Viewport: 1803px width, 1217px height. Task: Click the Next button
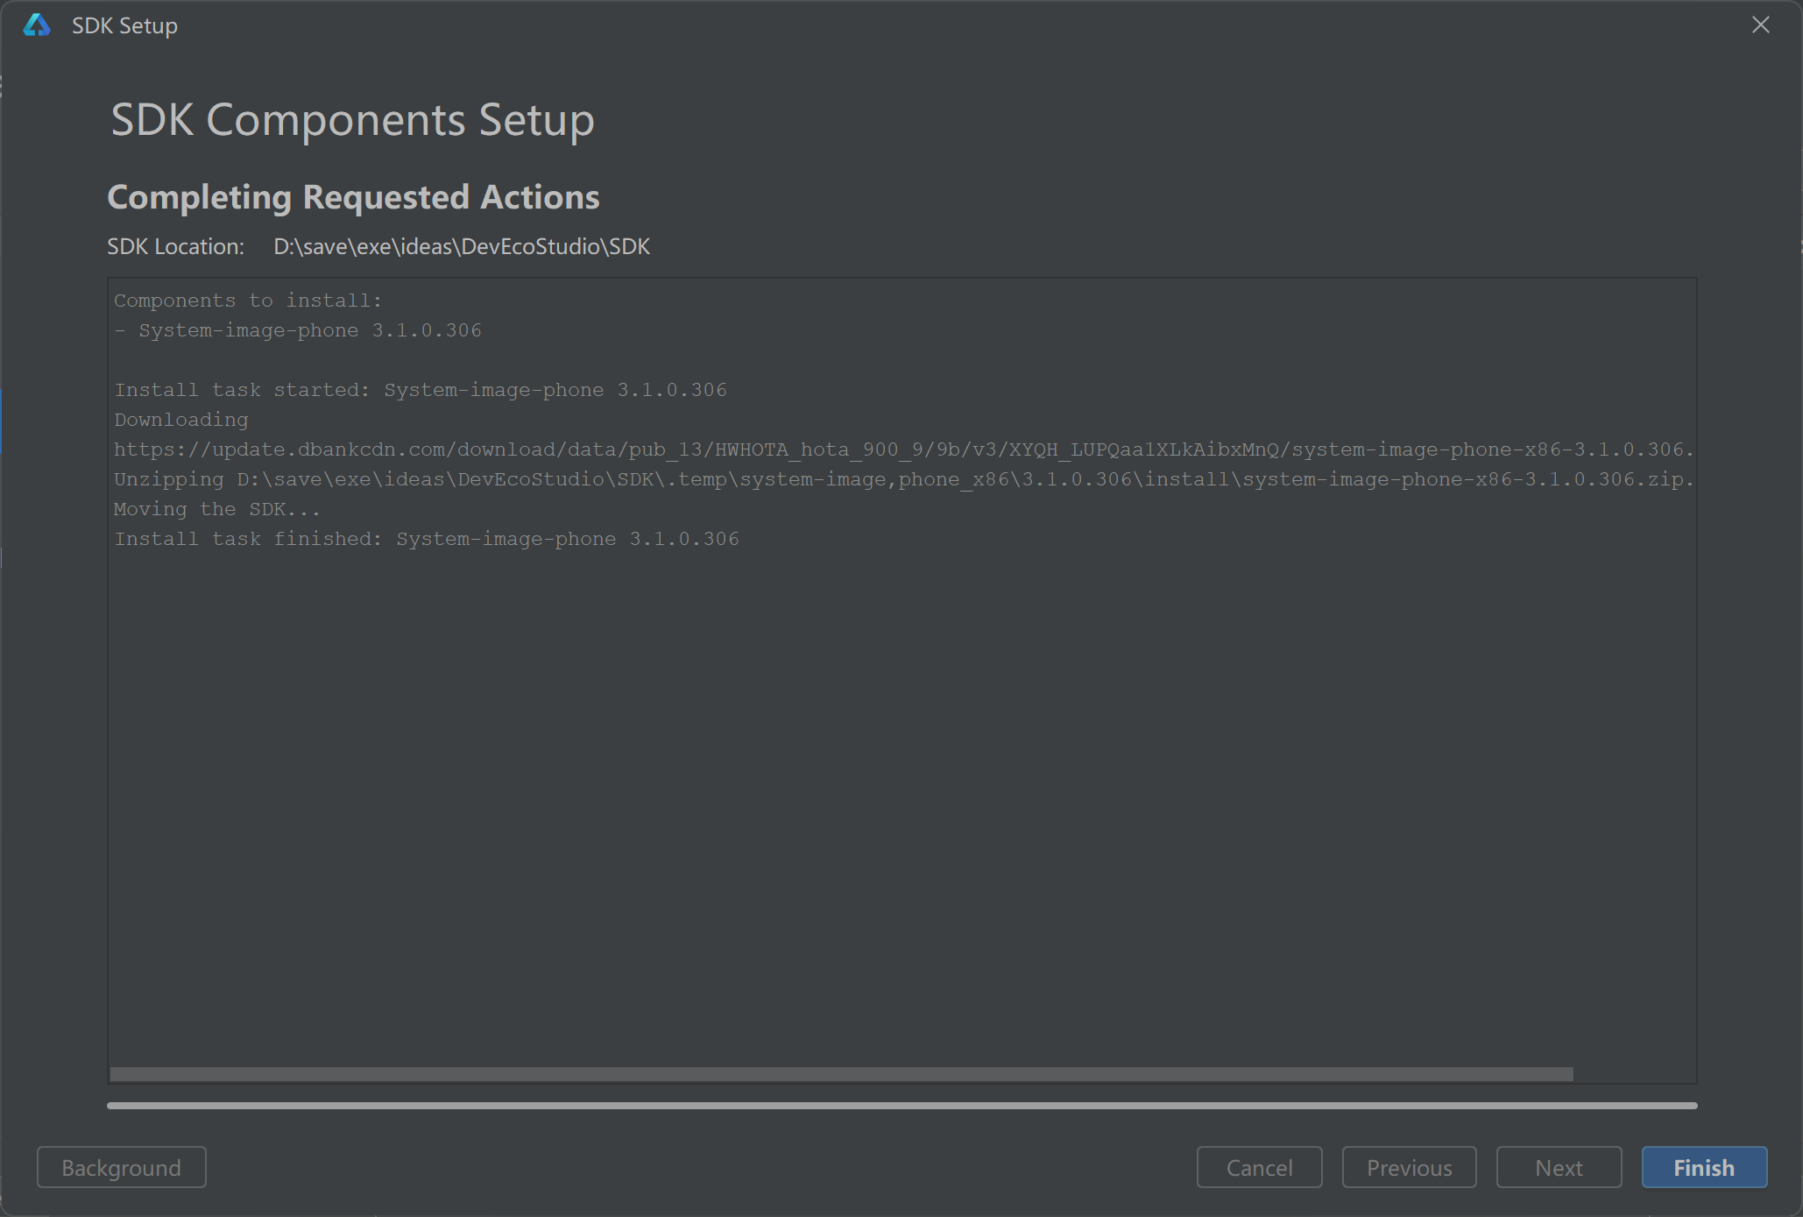tap(1559, 1167)
